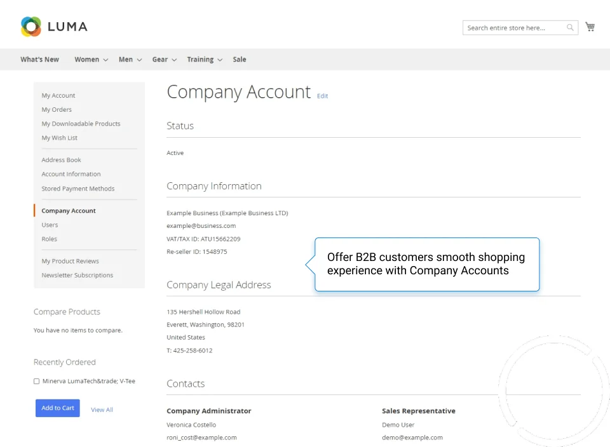Click the Edit link beside Company Account
This screenshot has height=447, width=610.
point(322,96)
